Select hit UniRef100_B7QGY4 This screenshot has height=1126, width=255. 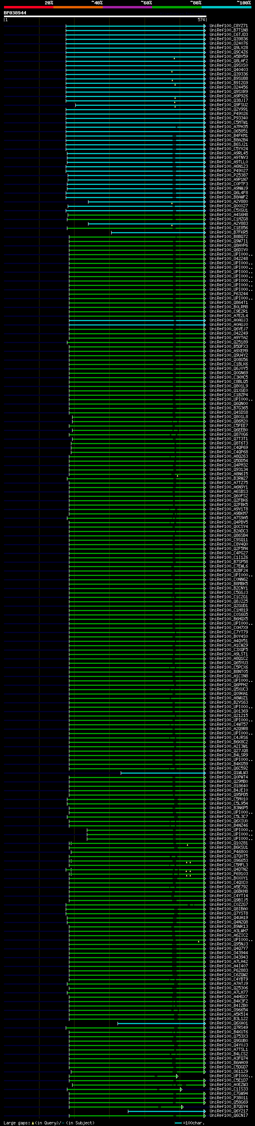coord(228,1106)
